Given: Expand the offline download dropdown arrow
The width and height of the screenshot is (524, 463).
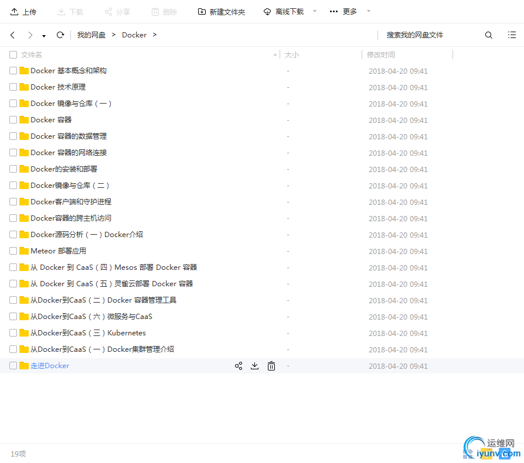Looking at the screenshot, I should [315, 11].
